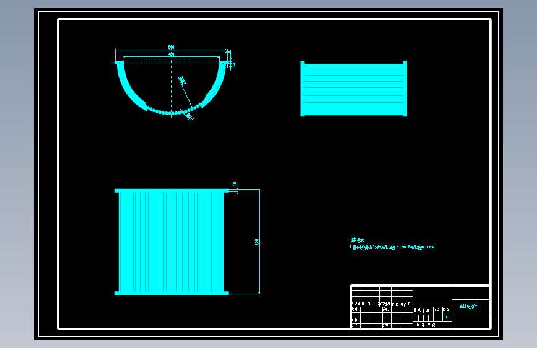537x348 pixels.
Task: Click the inner width dimension text
Action: (171, 54)
